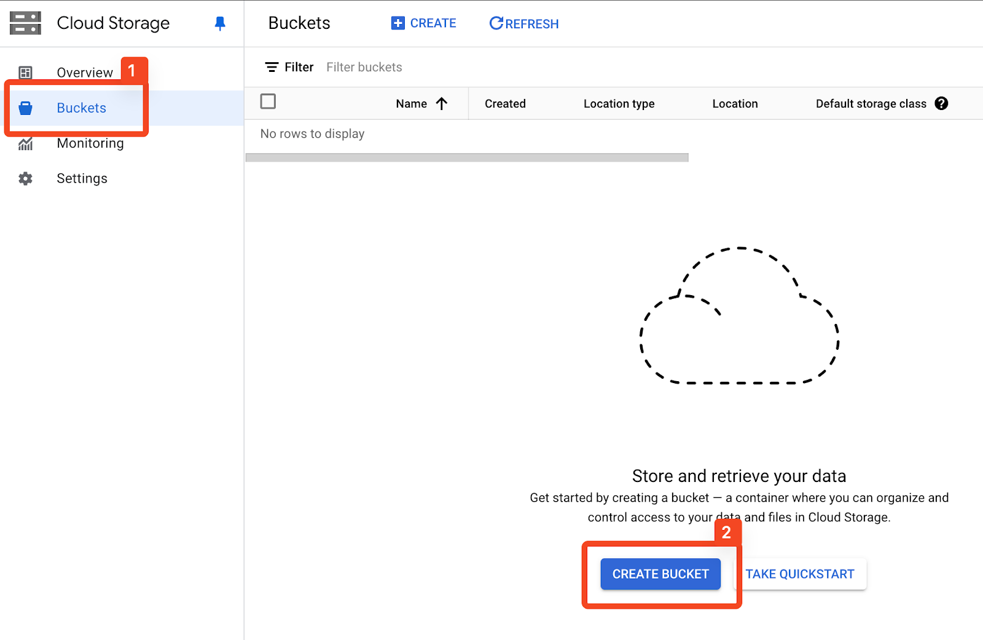Image resolution: width=983 pixels, height=640 pixels.
Task: Select Buckets in the sidebar
Action: pos(122,108)
